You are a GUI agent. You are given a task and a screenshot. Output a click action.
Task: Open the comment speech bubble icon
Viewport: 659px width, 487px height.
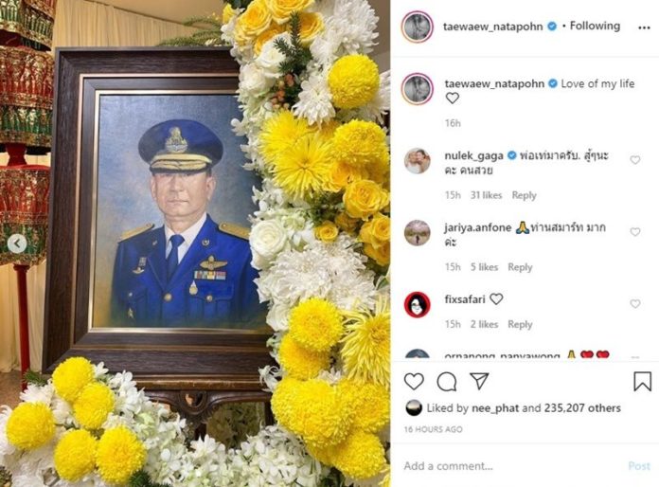click(x=446, y=382)
